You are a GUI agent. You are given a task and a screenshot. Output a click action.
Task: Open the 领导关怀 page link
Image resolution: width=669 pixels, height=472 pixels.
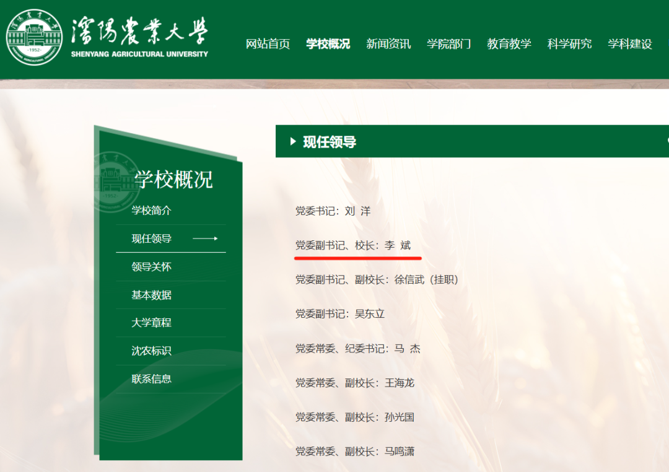[x=153, y=266]
